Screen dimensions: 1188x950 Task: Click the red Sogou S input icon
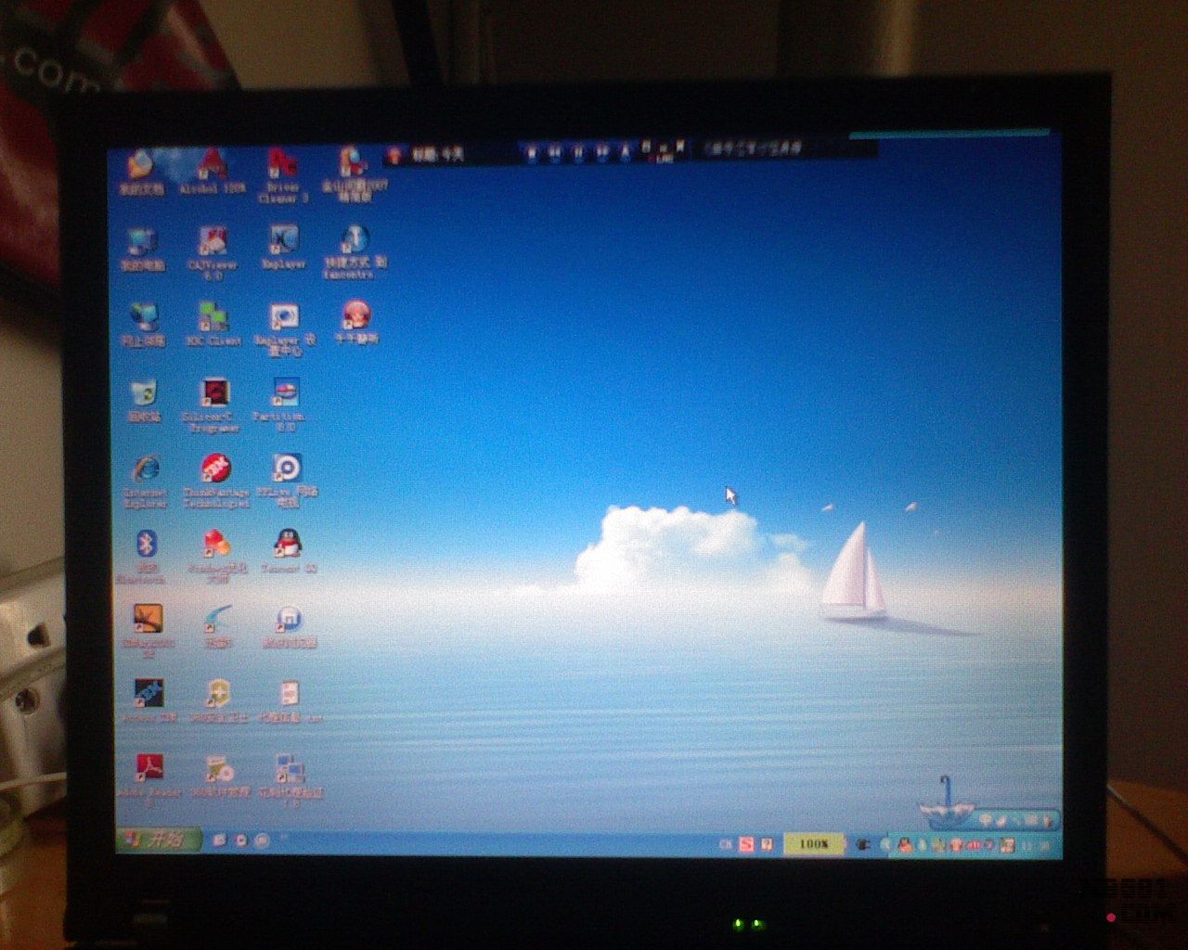click(x=746, y=844)
